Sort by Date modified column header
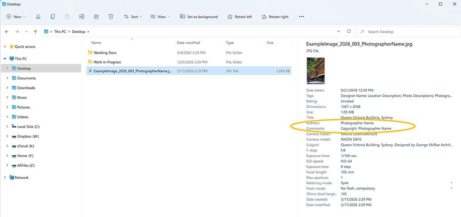The width and height of the screenshot is (461, 217). pos(188,43)
